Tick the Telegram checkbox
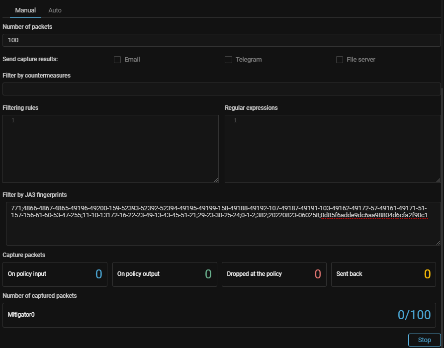 (x=228, y=60)
